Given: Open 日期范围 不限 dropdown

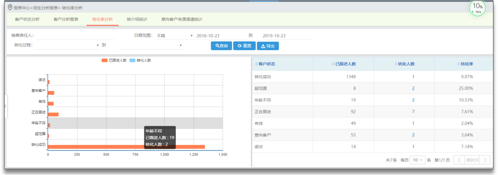Looking at the screenshot, I should (x=174, y=36).
